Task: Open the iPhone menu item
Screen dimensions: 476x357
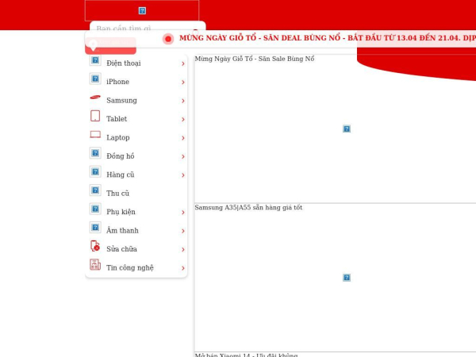Action: (136, 82)
